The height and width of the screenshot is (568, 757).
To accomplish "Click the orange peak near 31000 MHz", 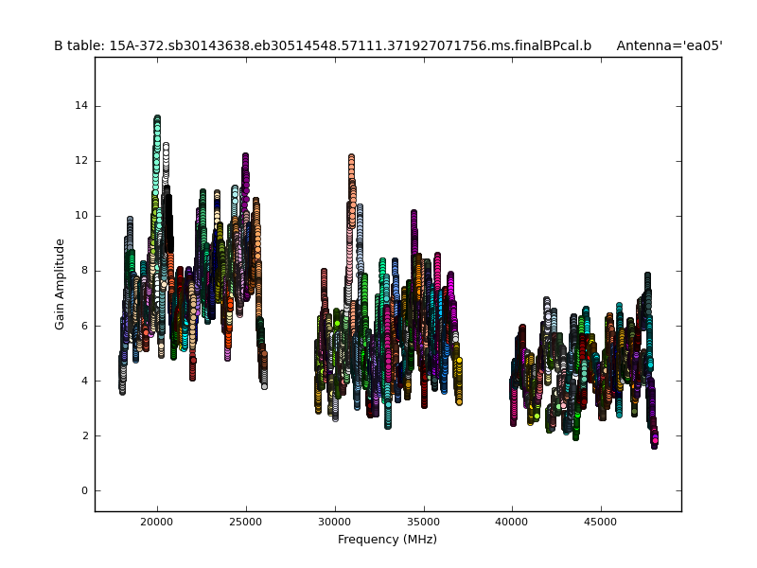I will coord(351,158).
